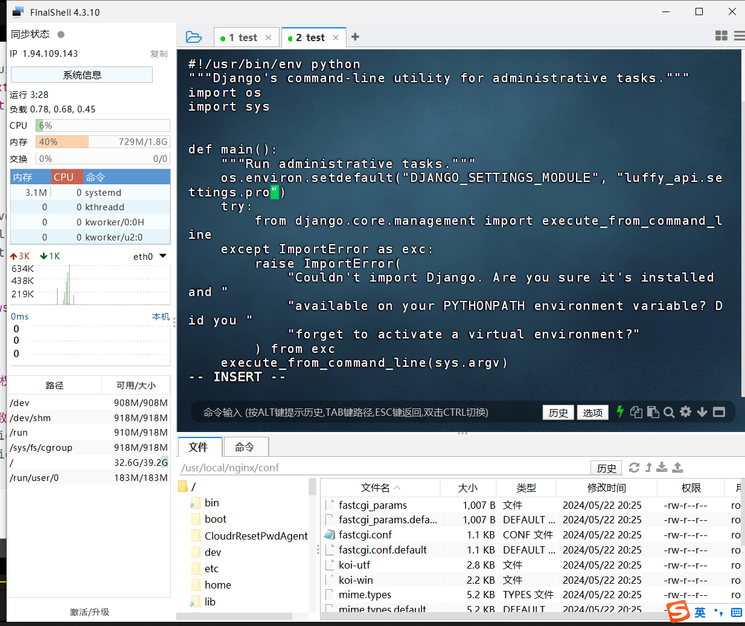The height and width of the screenshot is (626, 745).
Task: Click the 交换 swap usage bar
Action: [103, 158]
